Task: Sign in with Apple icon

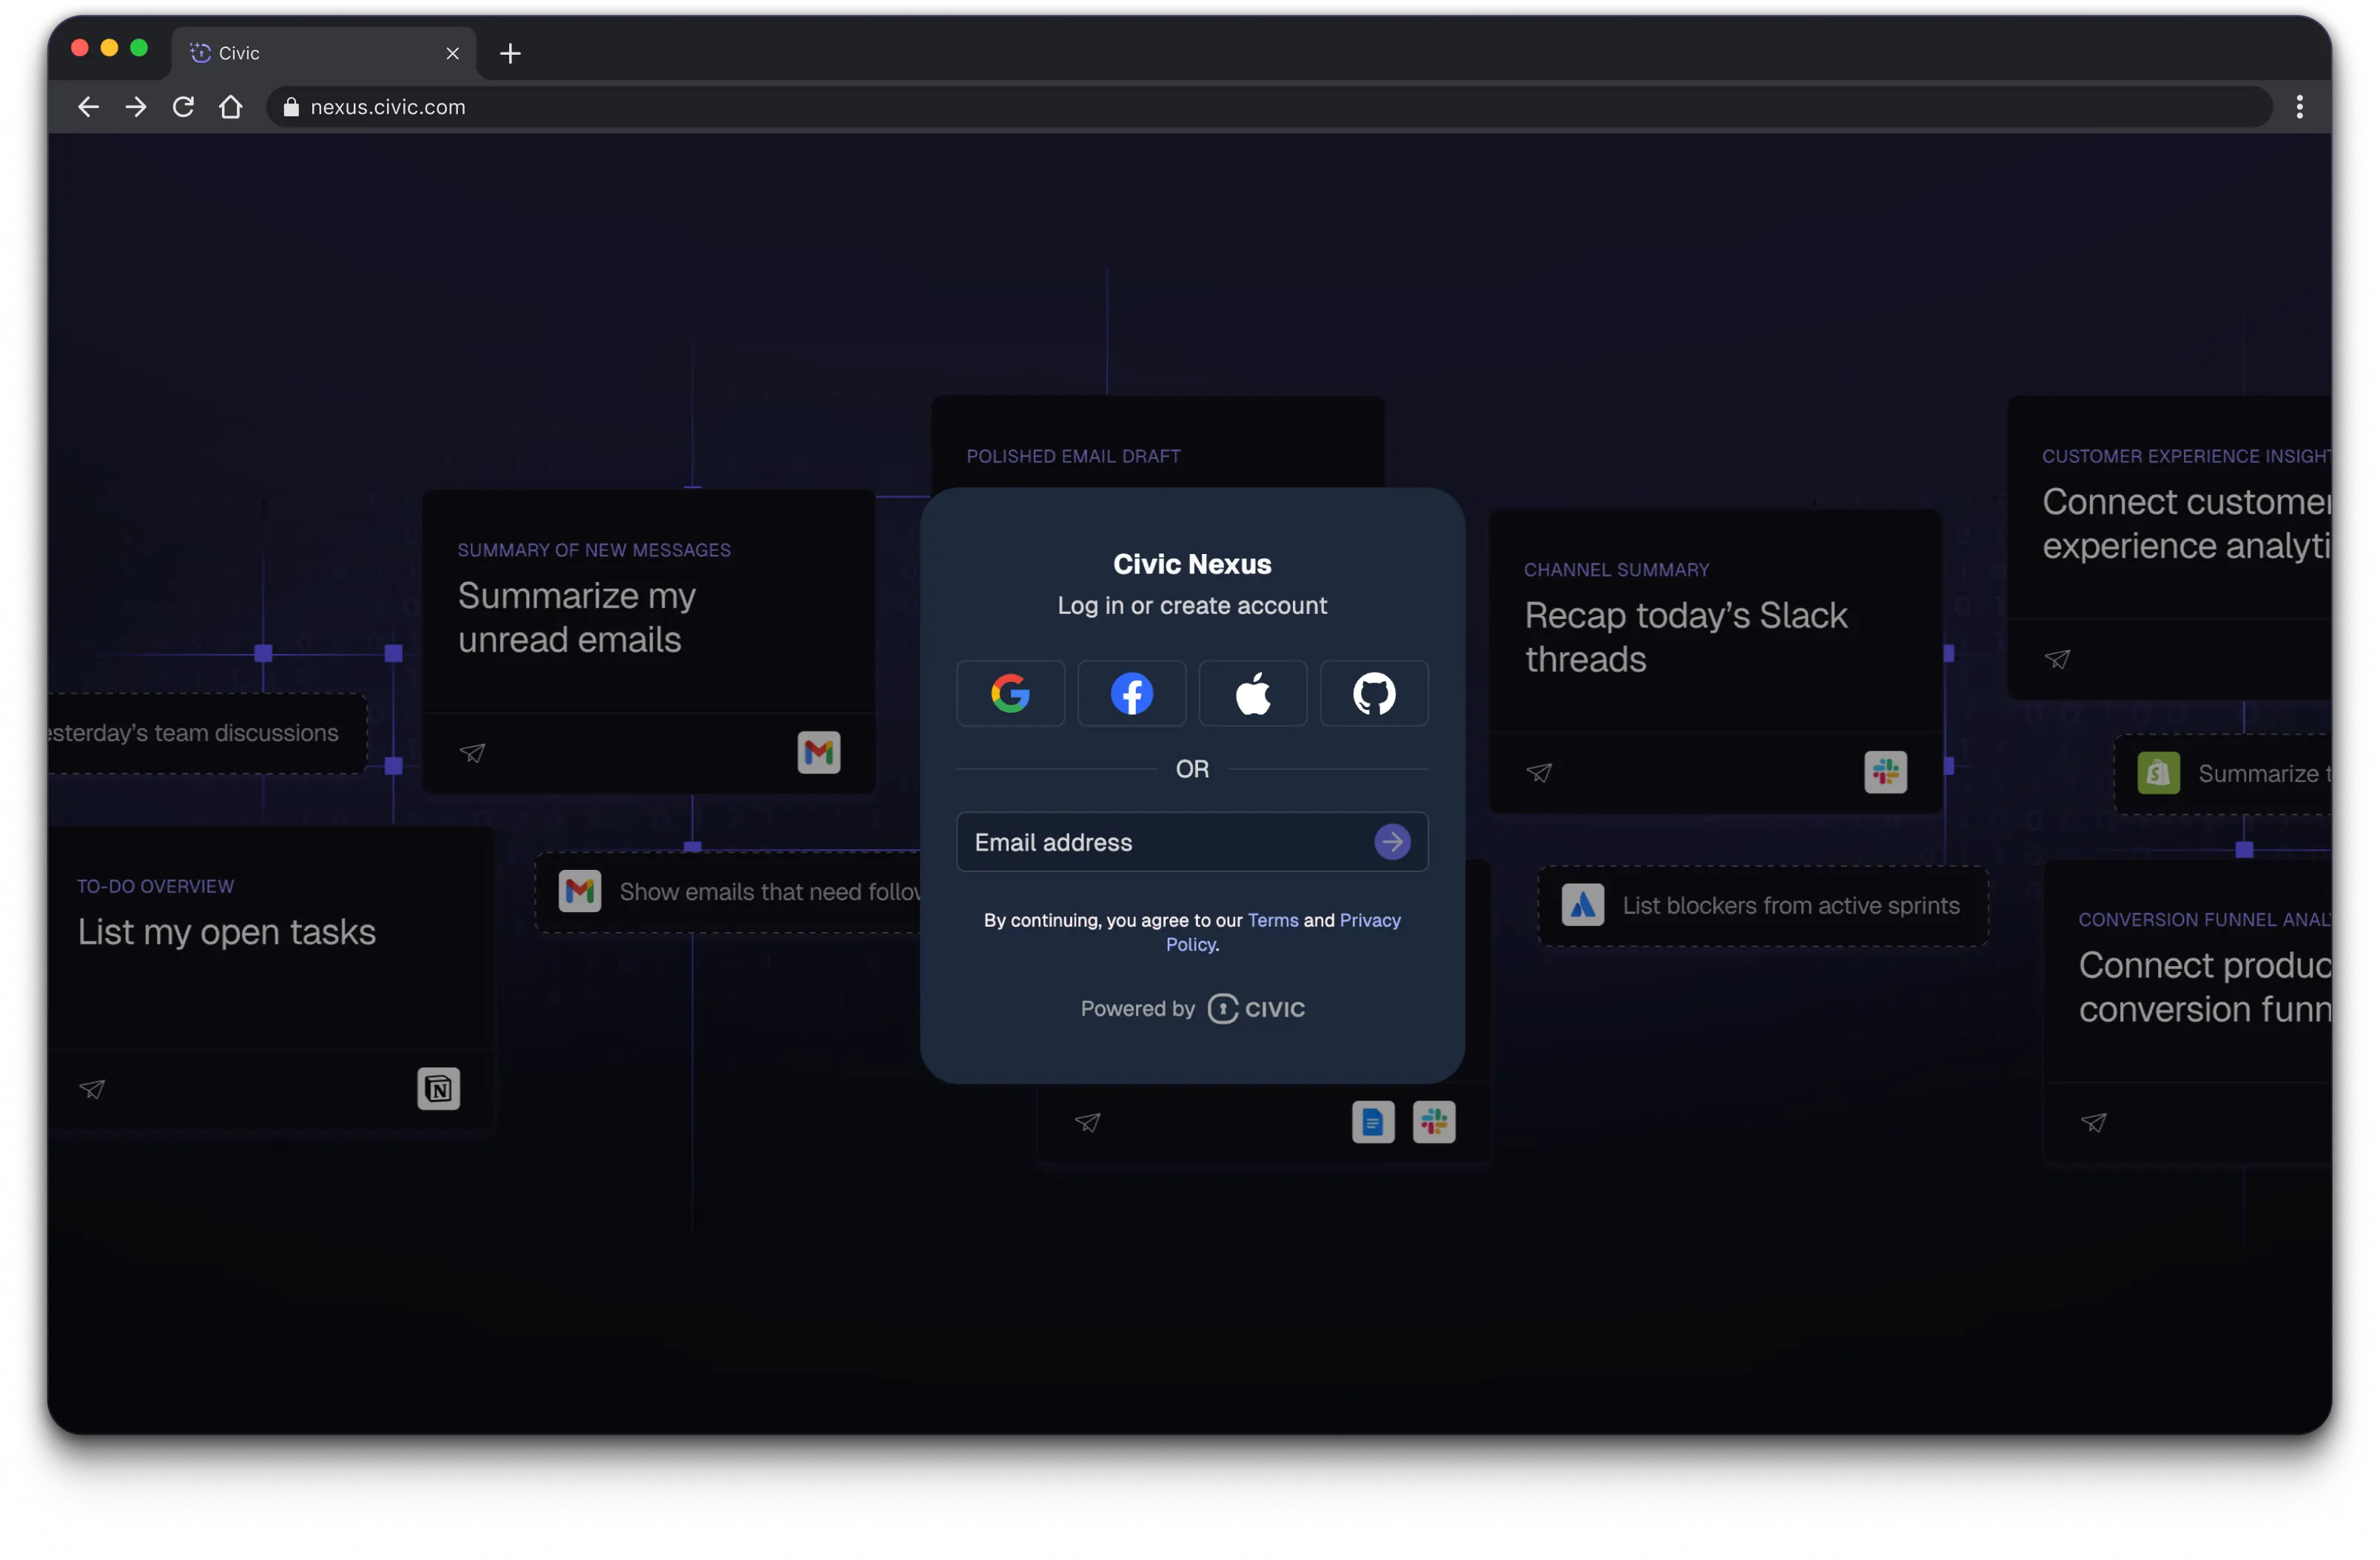Action: tap(1252, 692)
